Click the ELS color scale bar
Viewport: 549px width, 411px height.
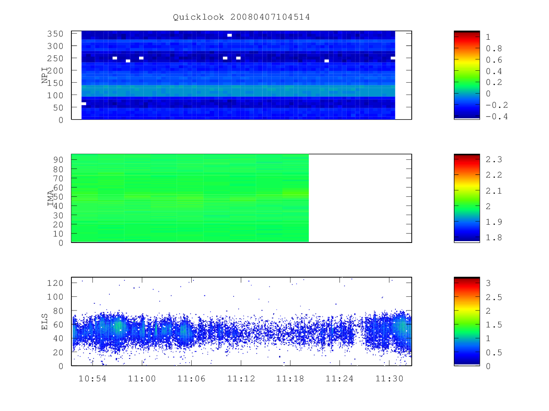click(x=467, y=321)
